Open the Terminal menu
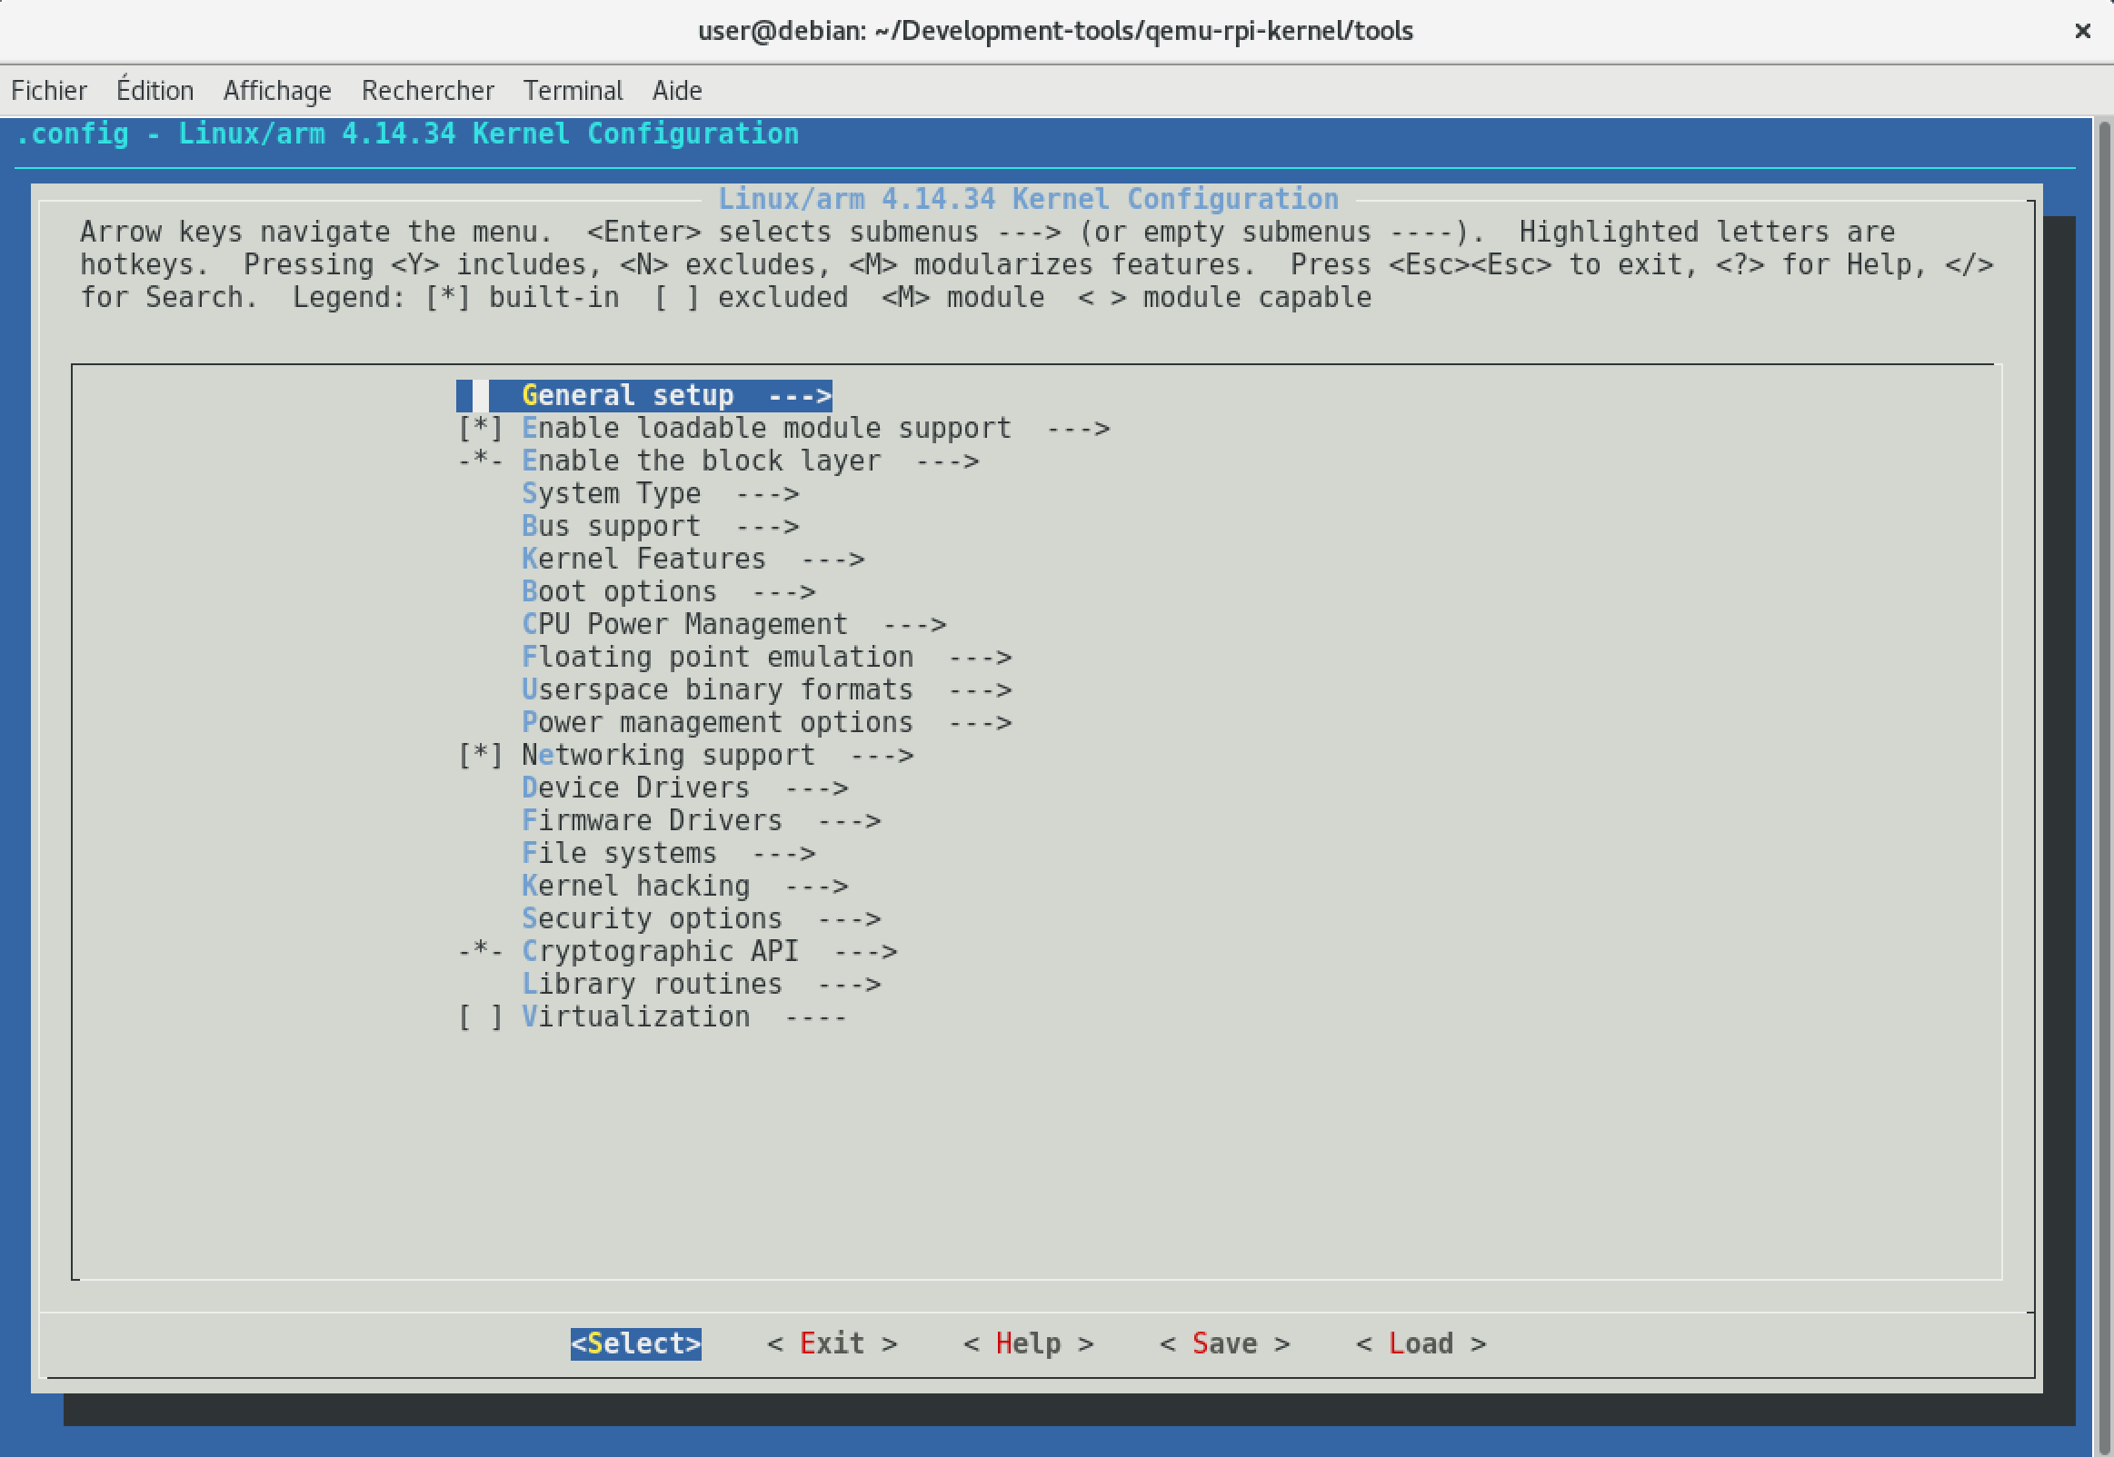The height and width of the screenshot is (1457, 2114). coord(573,90)
